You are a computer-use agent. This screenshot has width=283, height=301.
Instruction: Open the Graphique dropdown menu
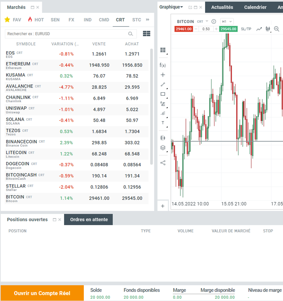point(171,7)
